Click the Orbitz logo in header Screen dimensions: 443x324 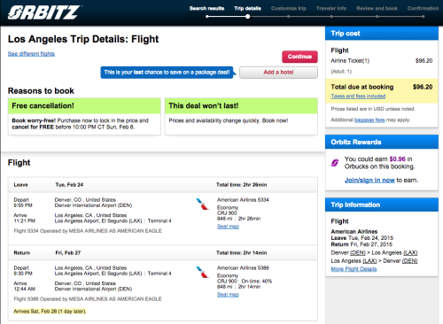tap(44, 12)
